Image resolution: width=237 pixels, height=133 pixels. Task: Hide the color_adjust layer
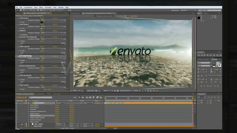tap(16, 124)
